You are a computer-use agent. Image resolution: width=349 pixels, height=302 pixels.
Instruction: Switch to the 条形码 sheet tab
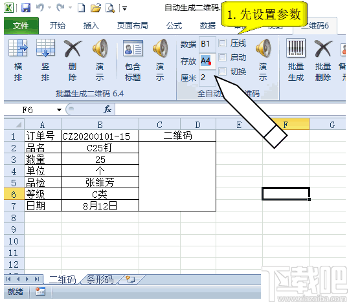click(100, 279)
